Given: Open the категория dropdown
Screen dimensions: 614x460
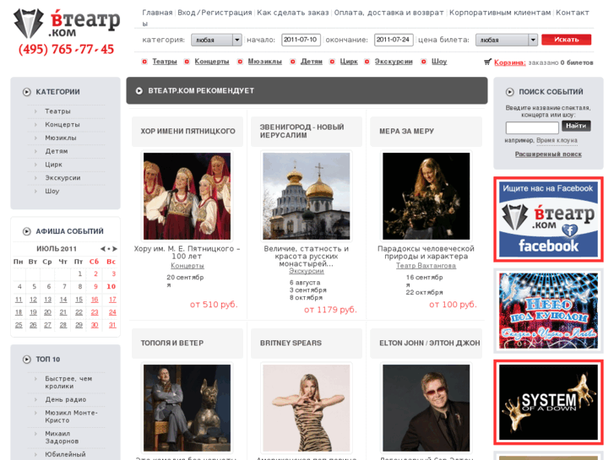Looking at the screenshot, I should 216,40.
